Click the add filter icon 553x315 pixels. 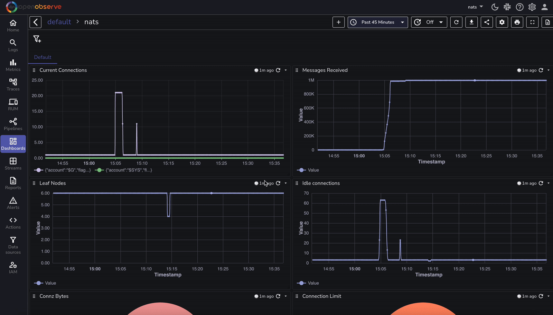37,39
